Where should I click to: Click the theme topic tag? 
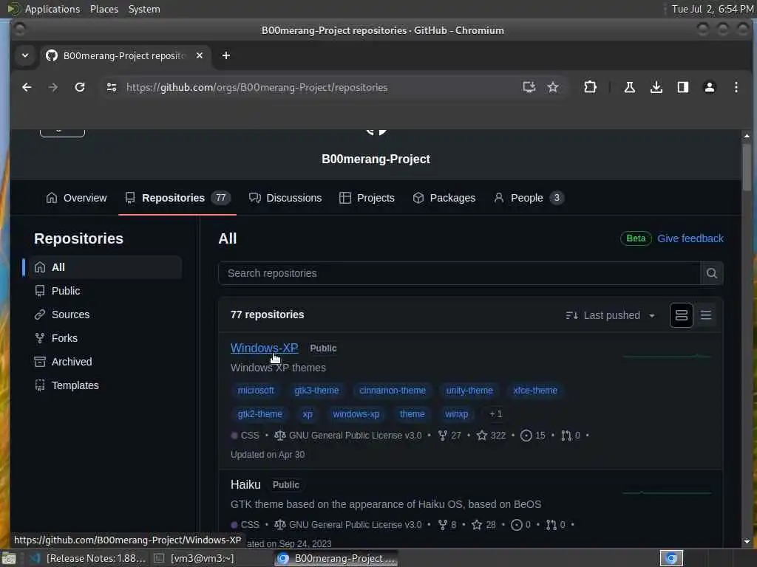click(413, 414)
